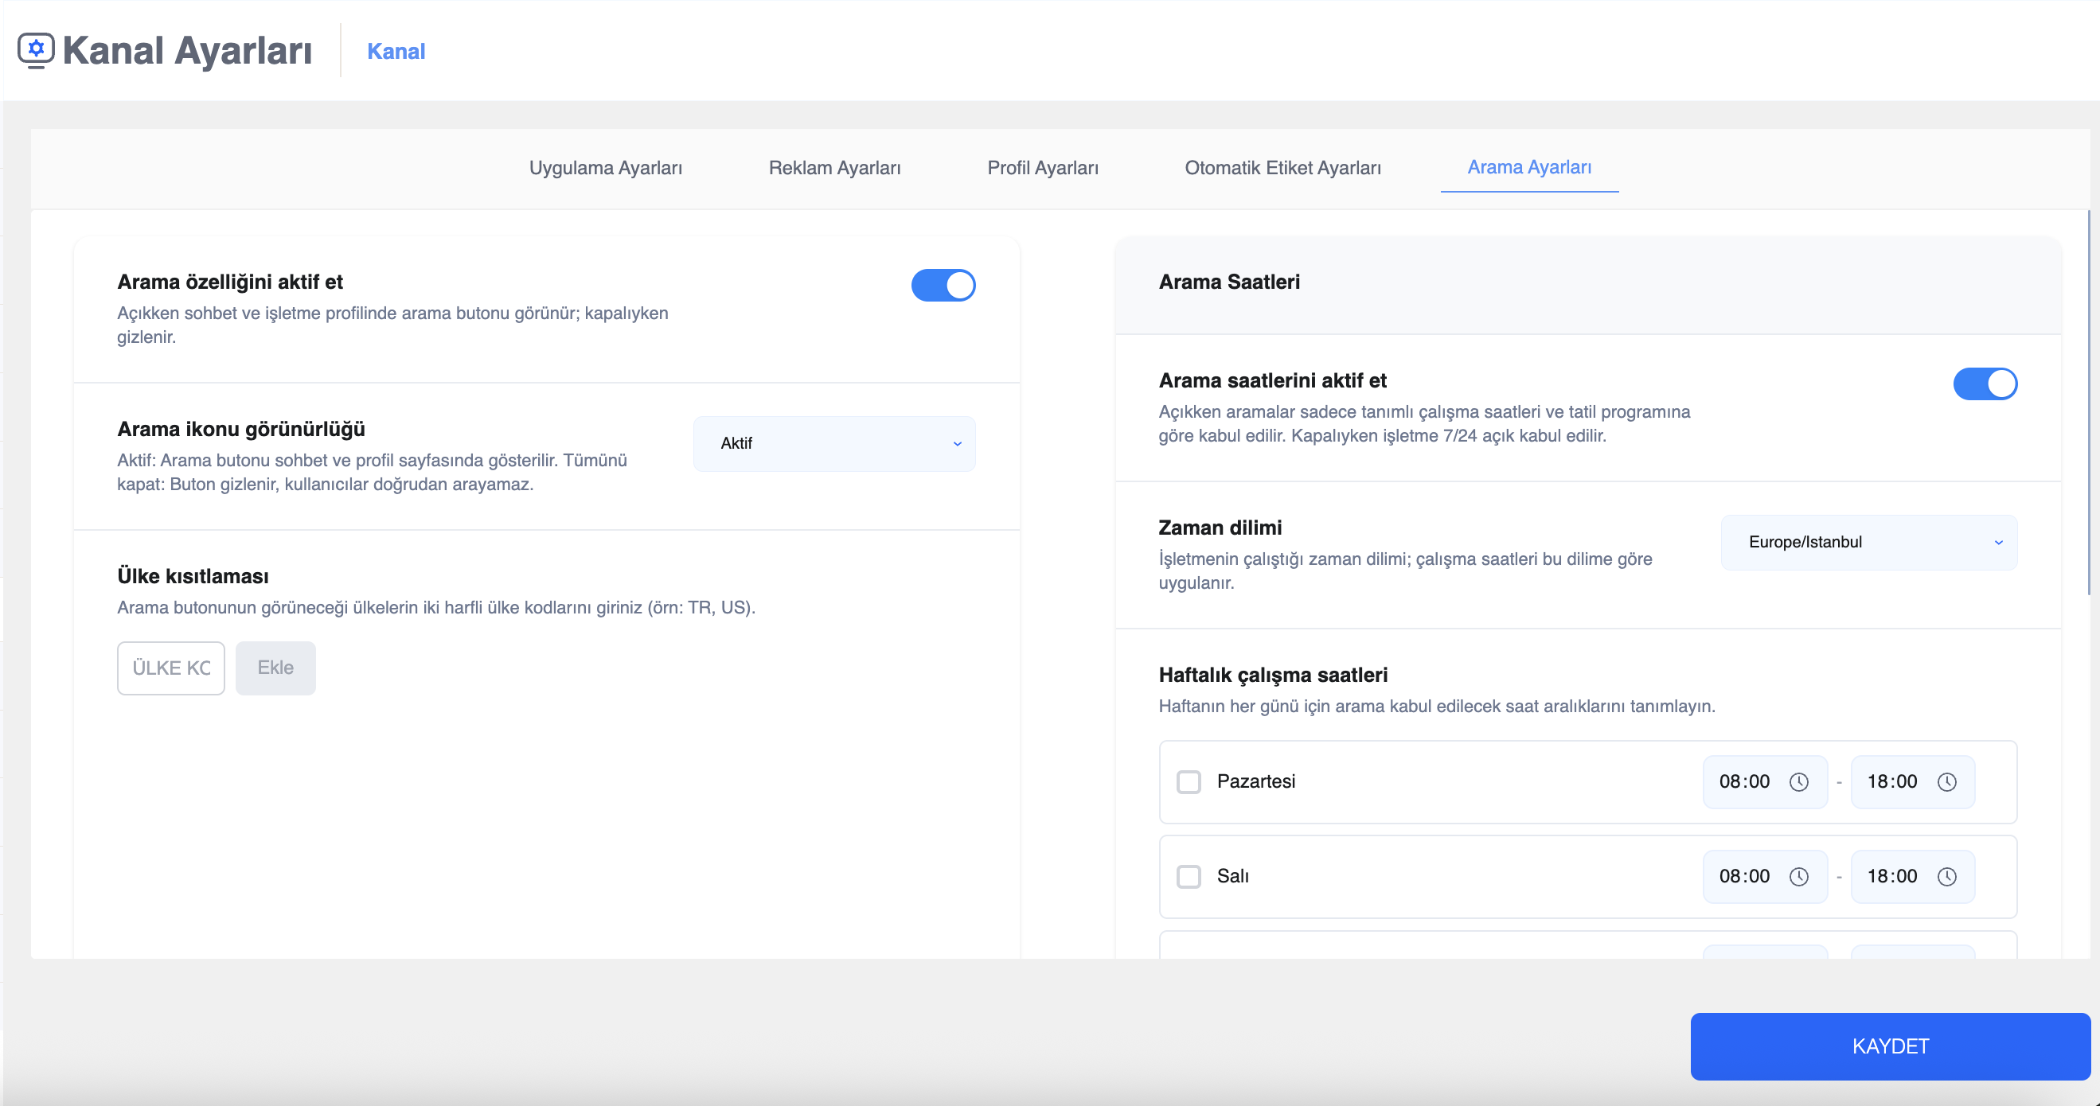Click clock icon in Pazartesi end time
This screenshot has width=2100, height=1106.
(1946, 782)
